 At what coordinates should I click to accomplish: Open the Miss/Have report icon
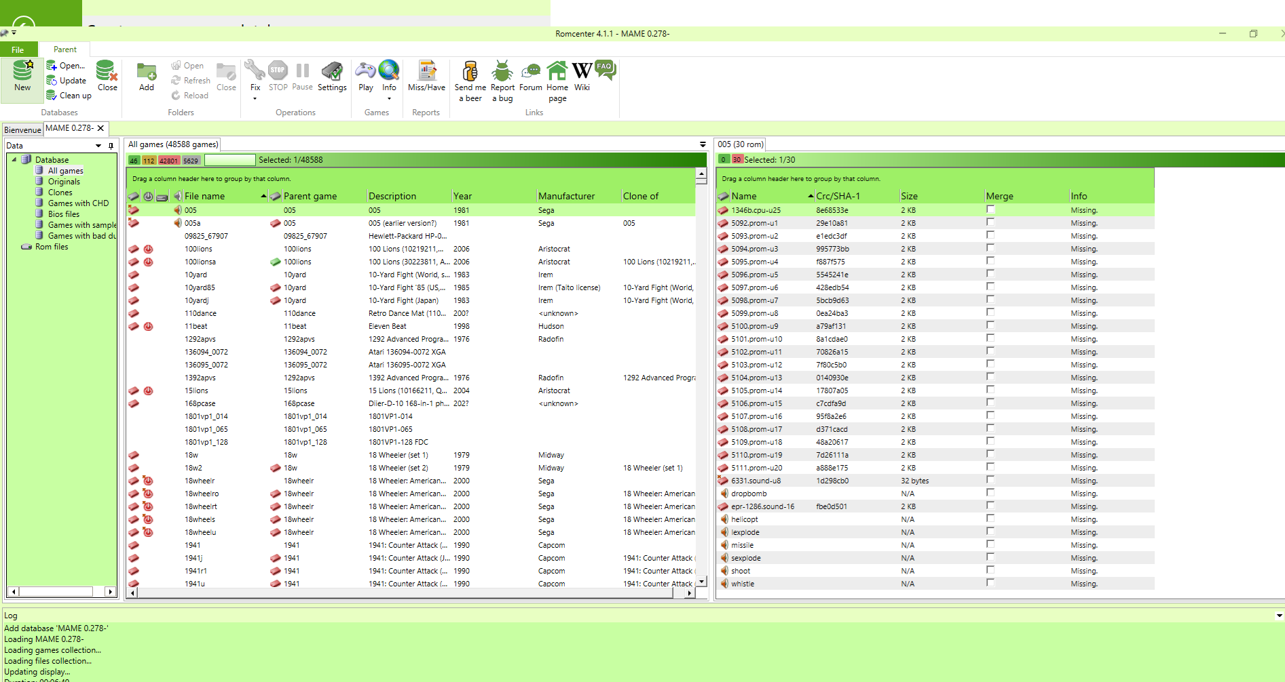tap(426, 71)
